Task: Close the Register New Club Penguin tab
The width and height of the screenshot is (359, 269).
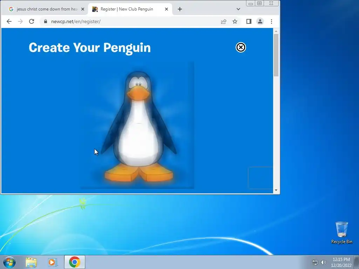Action: pos(167,9)
